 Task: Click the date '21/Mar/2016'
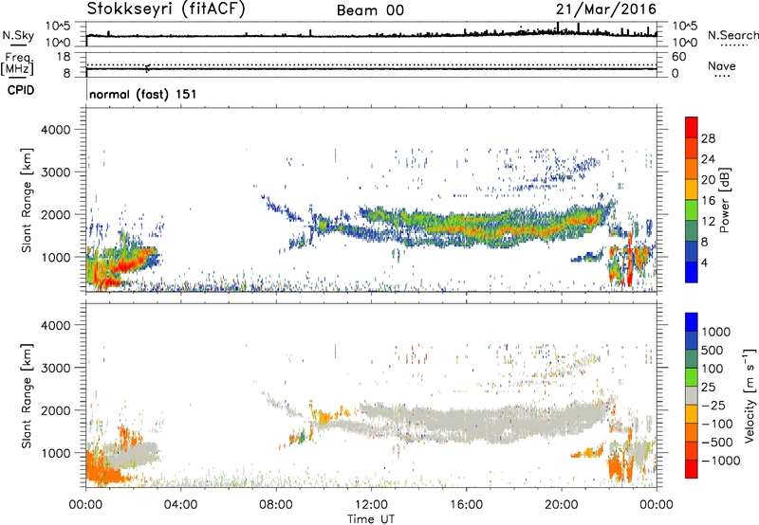tap(605, 9)
